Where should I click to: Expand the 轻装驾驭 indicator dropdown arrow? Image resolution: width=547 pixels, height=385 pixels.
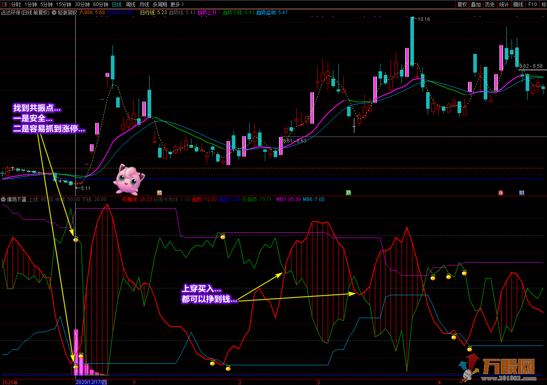(x=54, y=12)
